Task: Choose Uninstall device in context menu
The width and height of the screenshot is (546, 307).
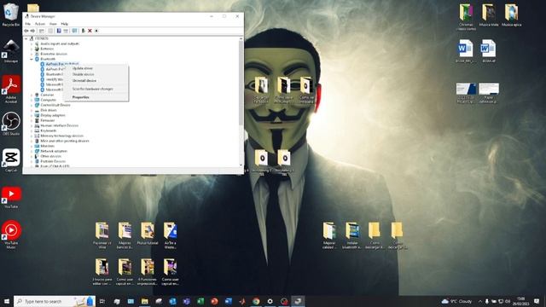Action: 84,80
